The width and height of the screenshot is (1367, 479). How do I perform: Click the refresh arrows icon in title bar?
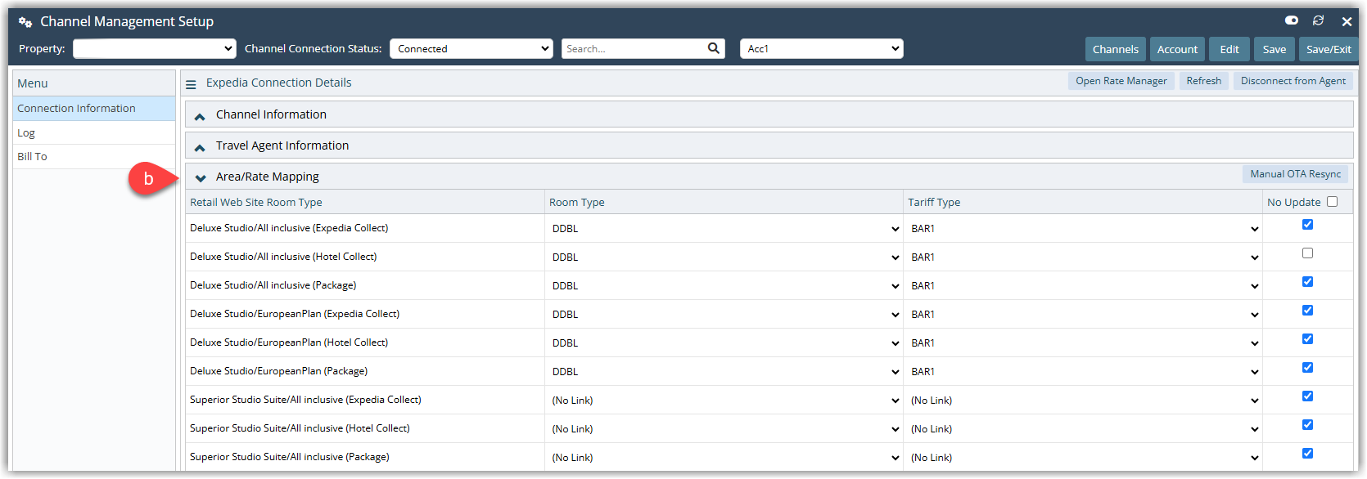pos(1318,20)
